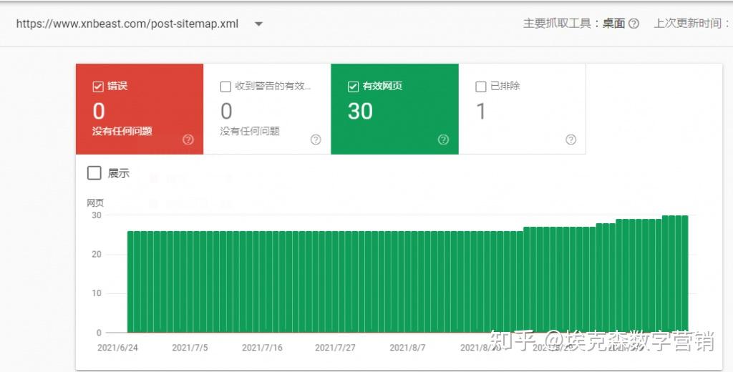Viewport: 733px width, 372px height.
Task: Open help icon next to 桌面 crawler
Action: (634, 24)
